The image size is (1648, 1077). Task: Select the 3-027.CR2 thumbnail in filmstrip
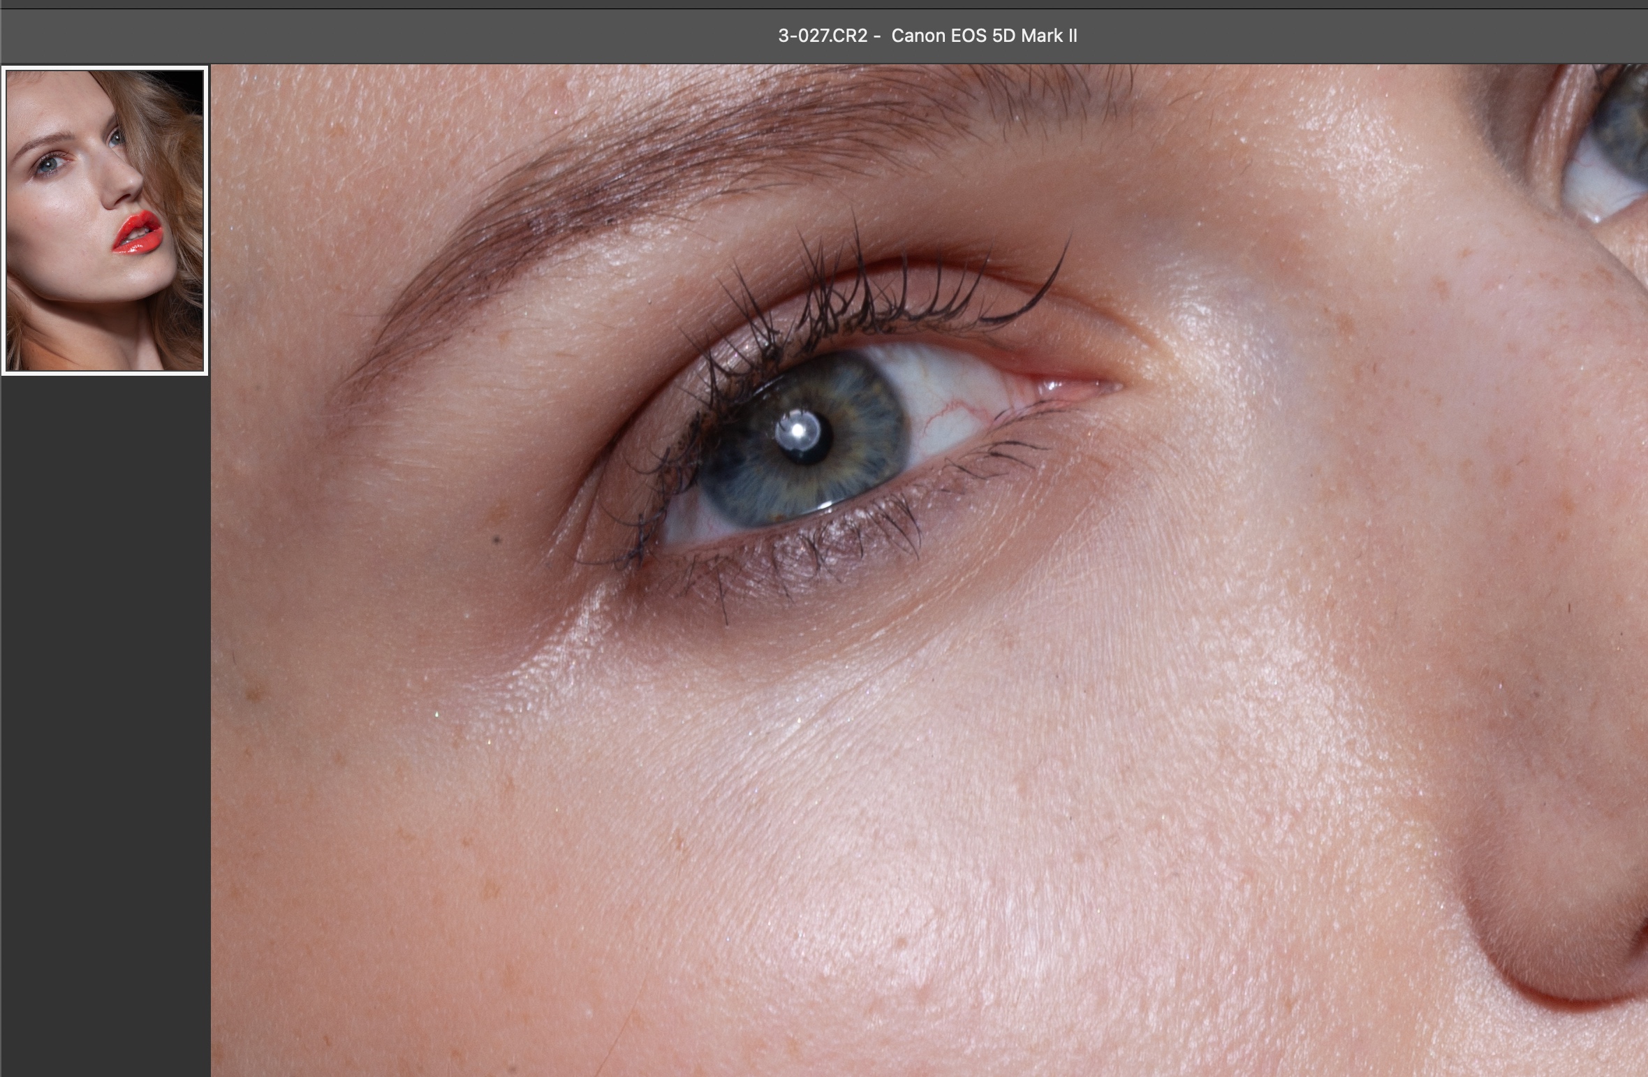(x=105, y=220)
